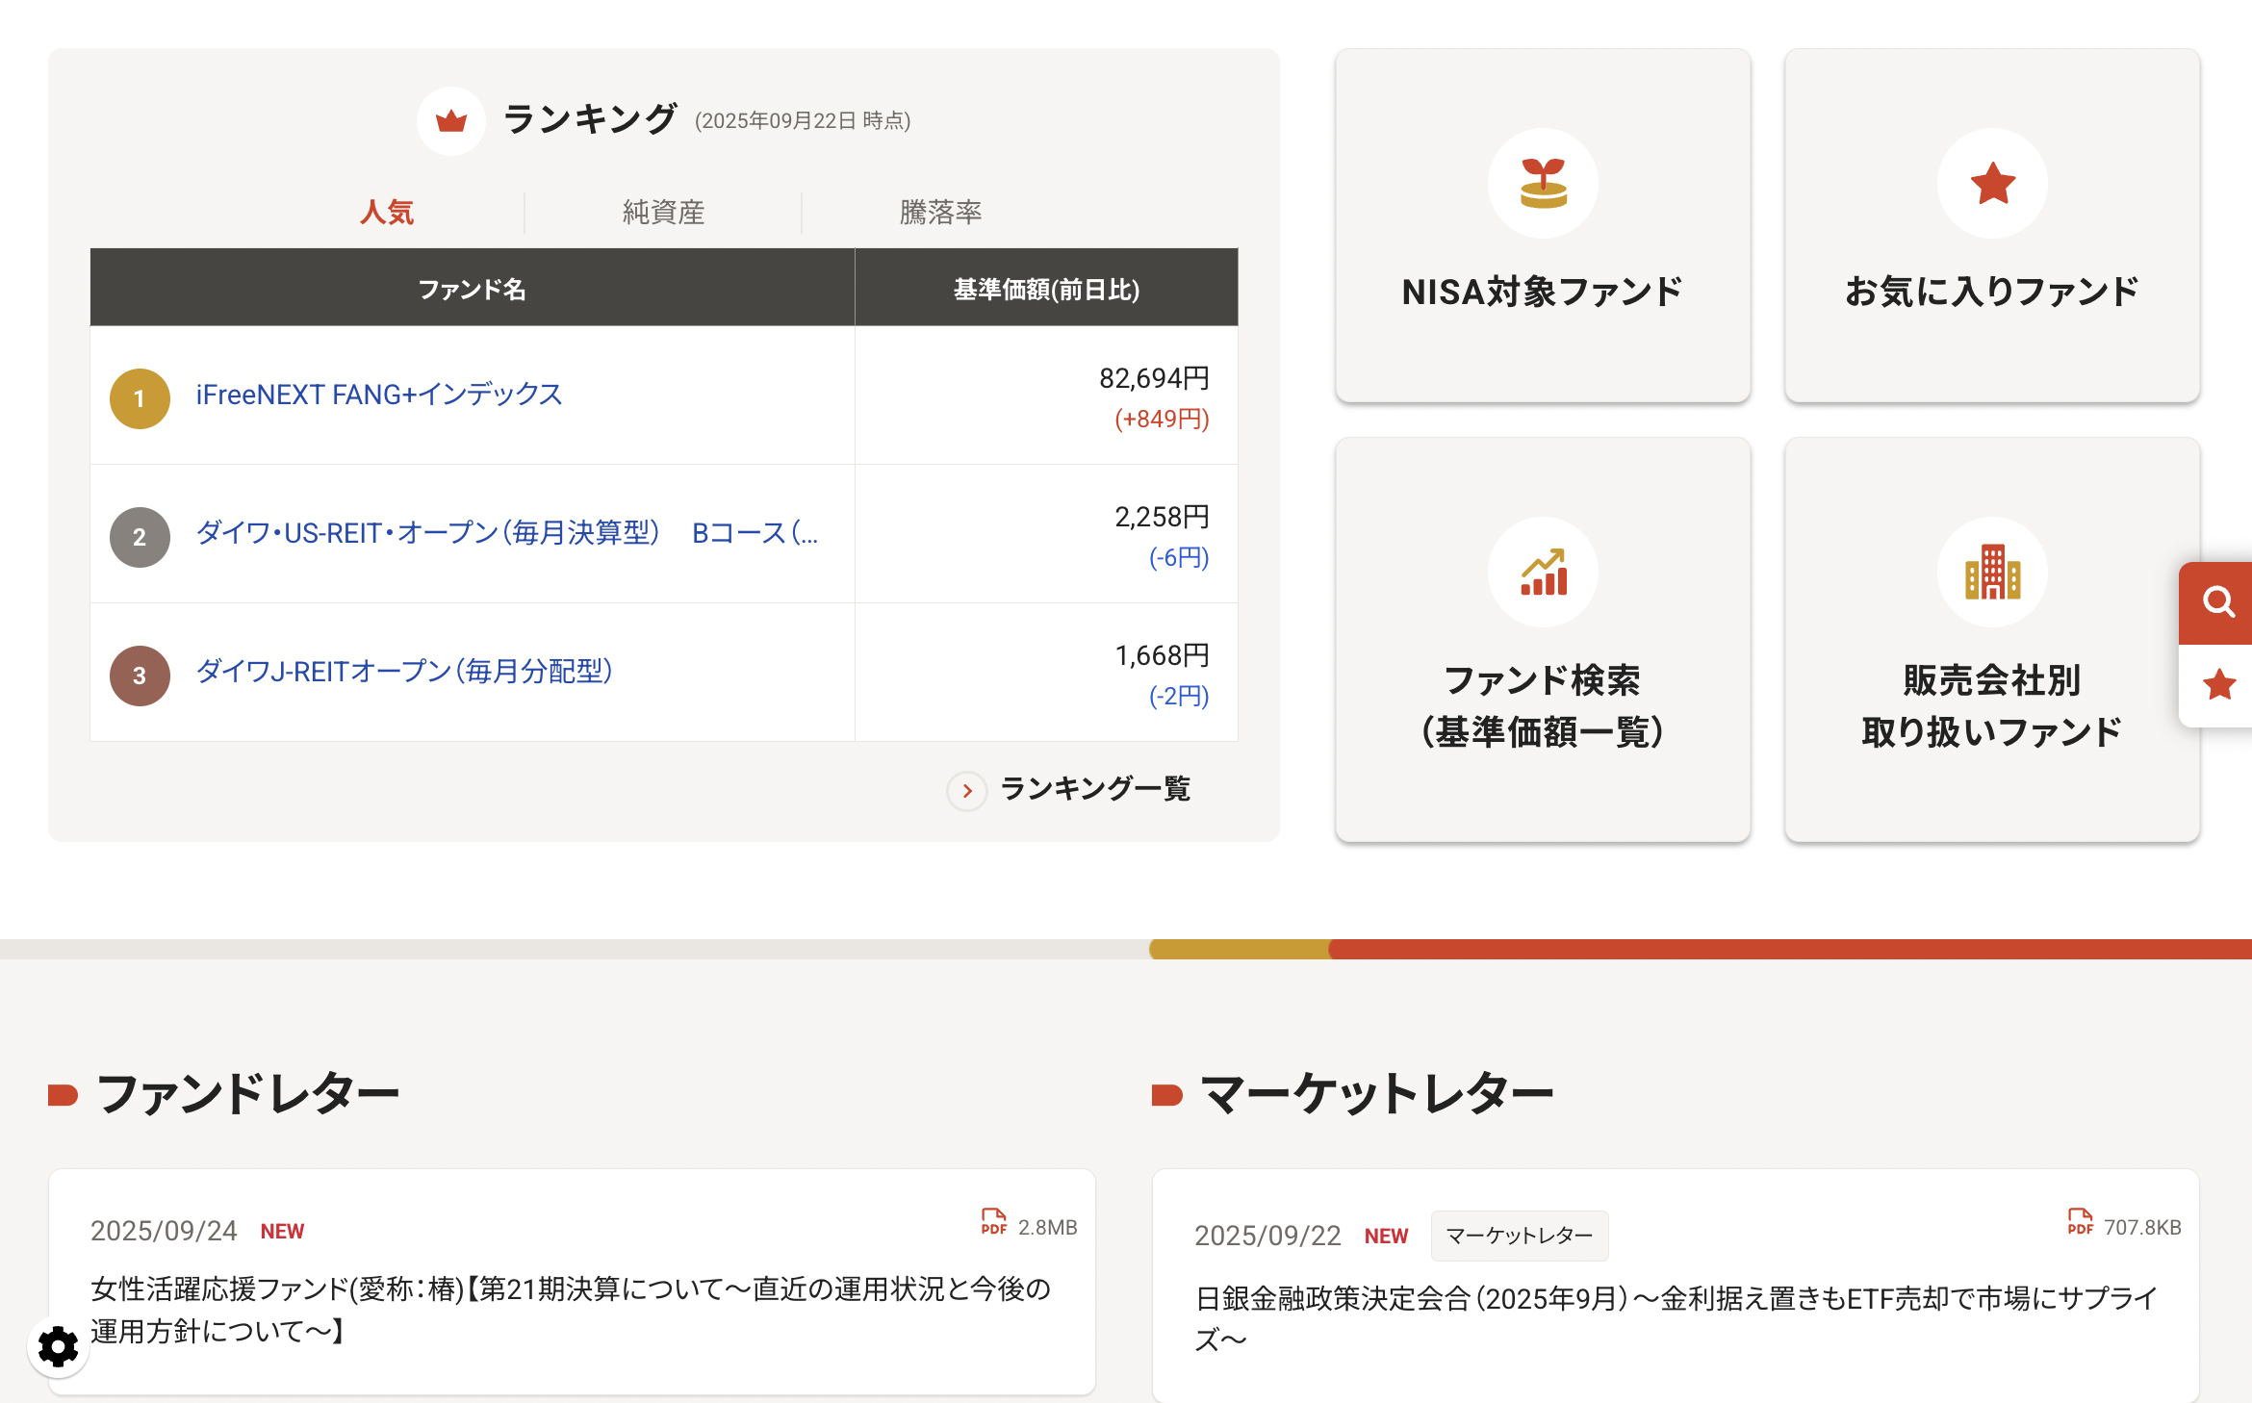Click the PDF icon on market letter

point(2079,1222)
